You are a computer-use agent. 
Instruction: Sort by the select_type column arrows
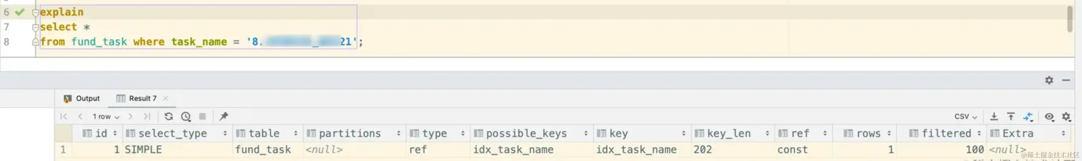click(x=225, y=133)
